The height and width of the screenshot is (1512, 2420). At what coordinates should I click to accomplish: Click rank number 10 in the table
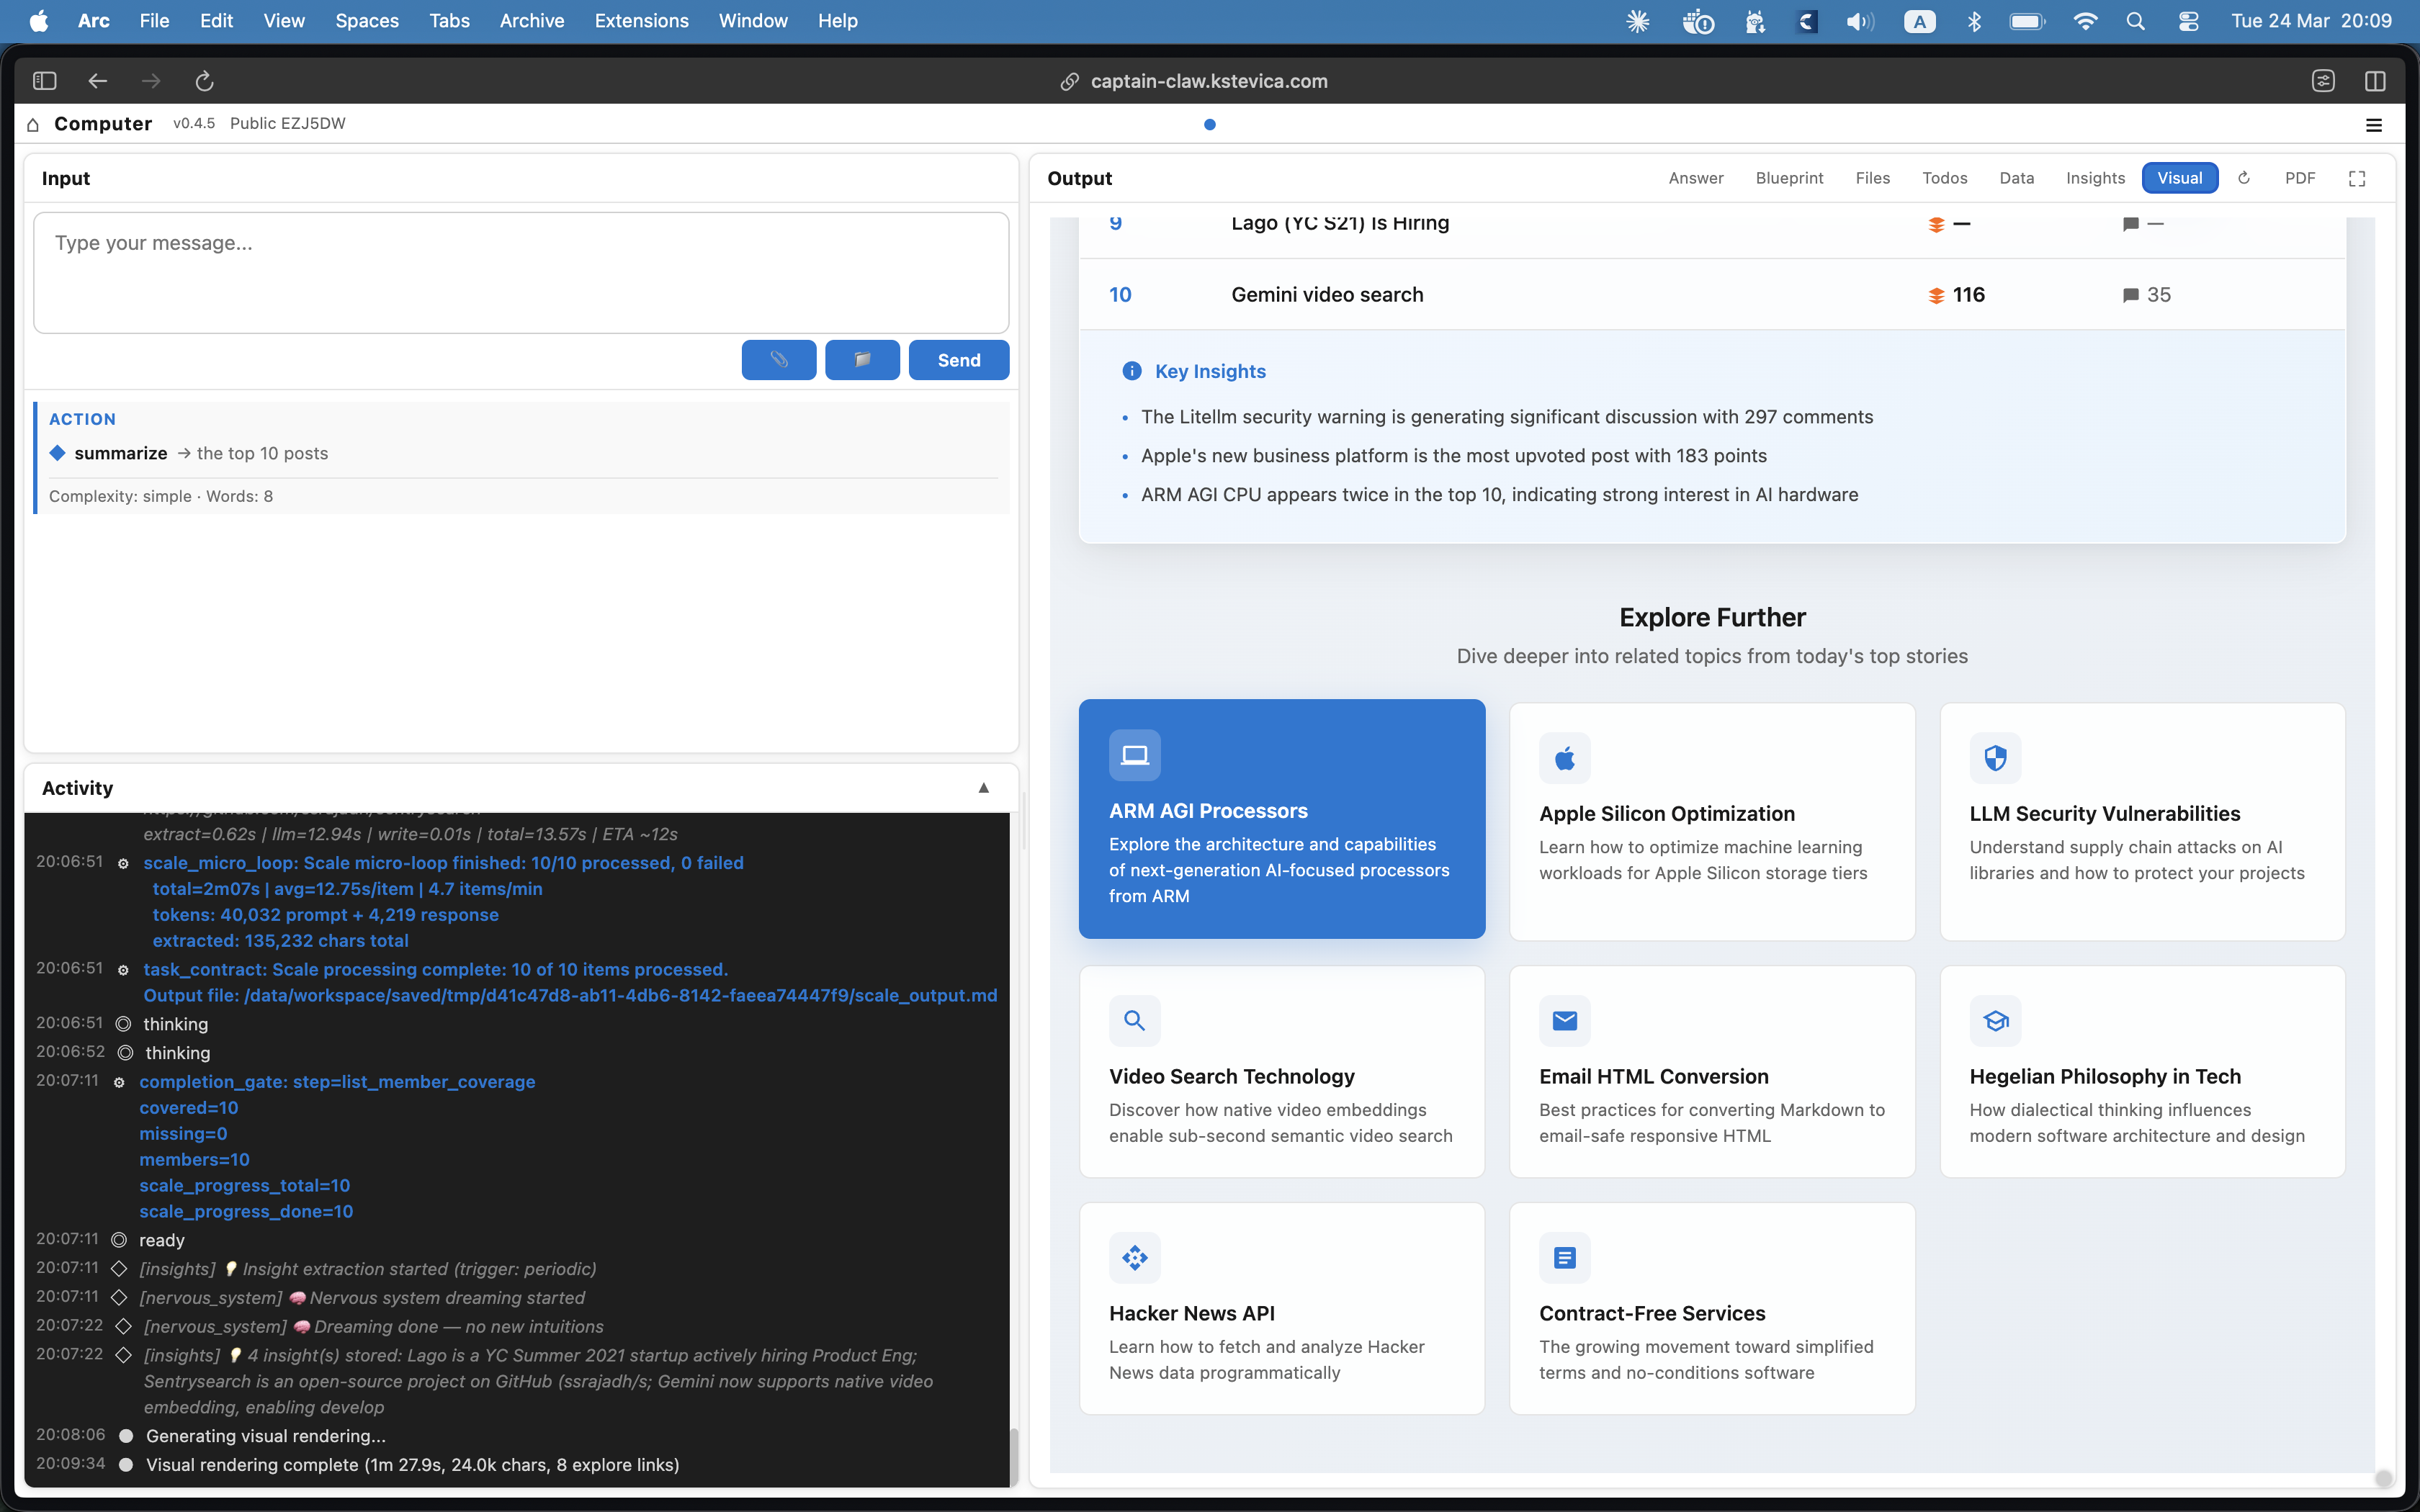(x=1120, y=295)
